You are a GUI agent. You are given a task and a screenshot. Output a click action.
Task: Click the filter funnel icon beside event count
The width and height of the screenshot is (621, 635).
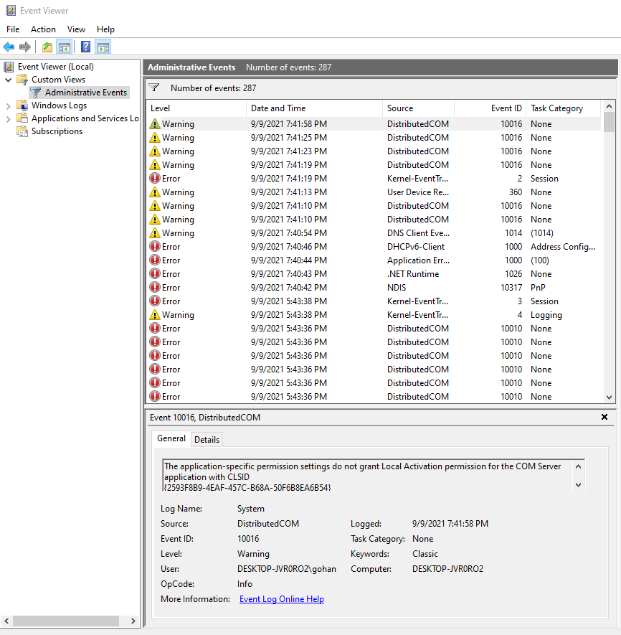pyautogui.click(x=154, y=88)
